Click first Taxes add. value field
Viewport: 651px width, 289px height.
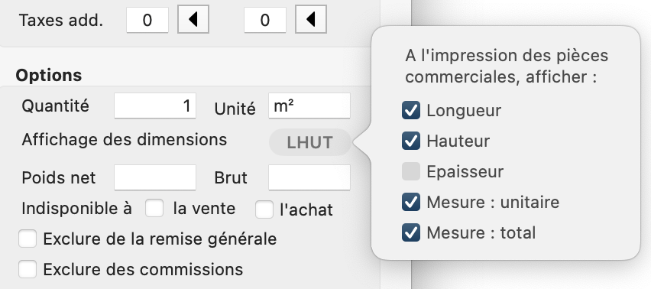(147, 20)
